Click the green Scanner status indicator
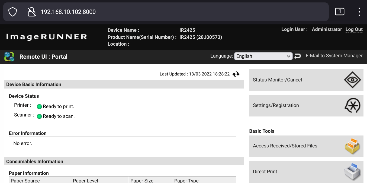This screenshot has width=367, height=183. pos(39,116)
